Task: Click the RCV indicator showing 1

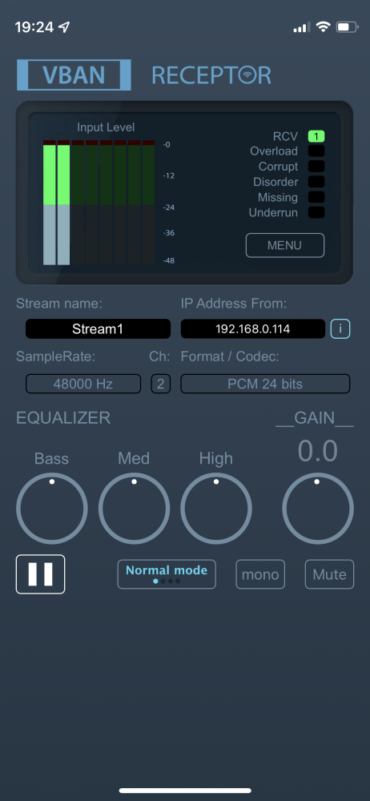Action: click(316, 136)
